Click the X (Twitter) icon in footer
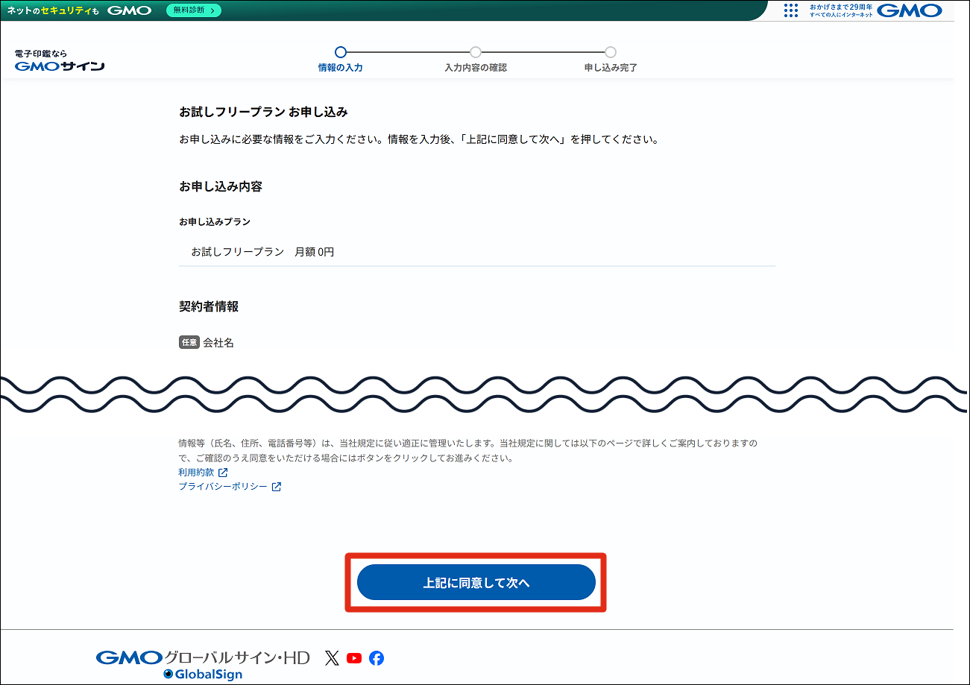 point(331,658)
